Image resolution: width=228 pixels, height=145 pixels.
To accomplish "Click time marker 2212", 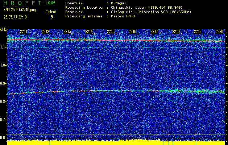I will click(45, 32).
